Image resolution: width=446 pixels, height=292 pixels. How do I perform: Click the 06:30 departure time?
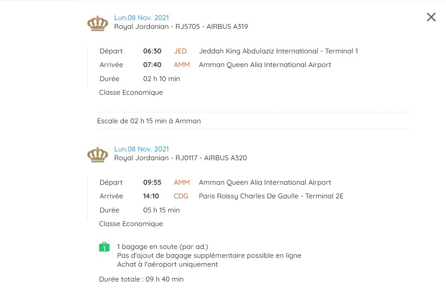152,51
